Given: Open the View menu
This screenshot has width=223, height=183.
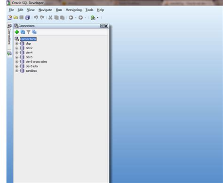Looking at the screenshot, I should 31,10.
